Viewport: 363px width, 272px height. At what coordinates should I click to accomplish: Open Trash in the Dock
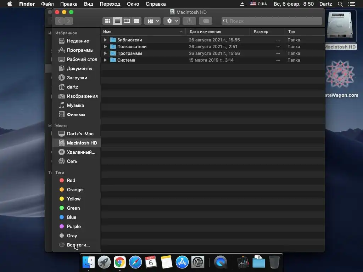[274, 262]
